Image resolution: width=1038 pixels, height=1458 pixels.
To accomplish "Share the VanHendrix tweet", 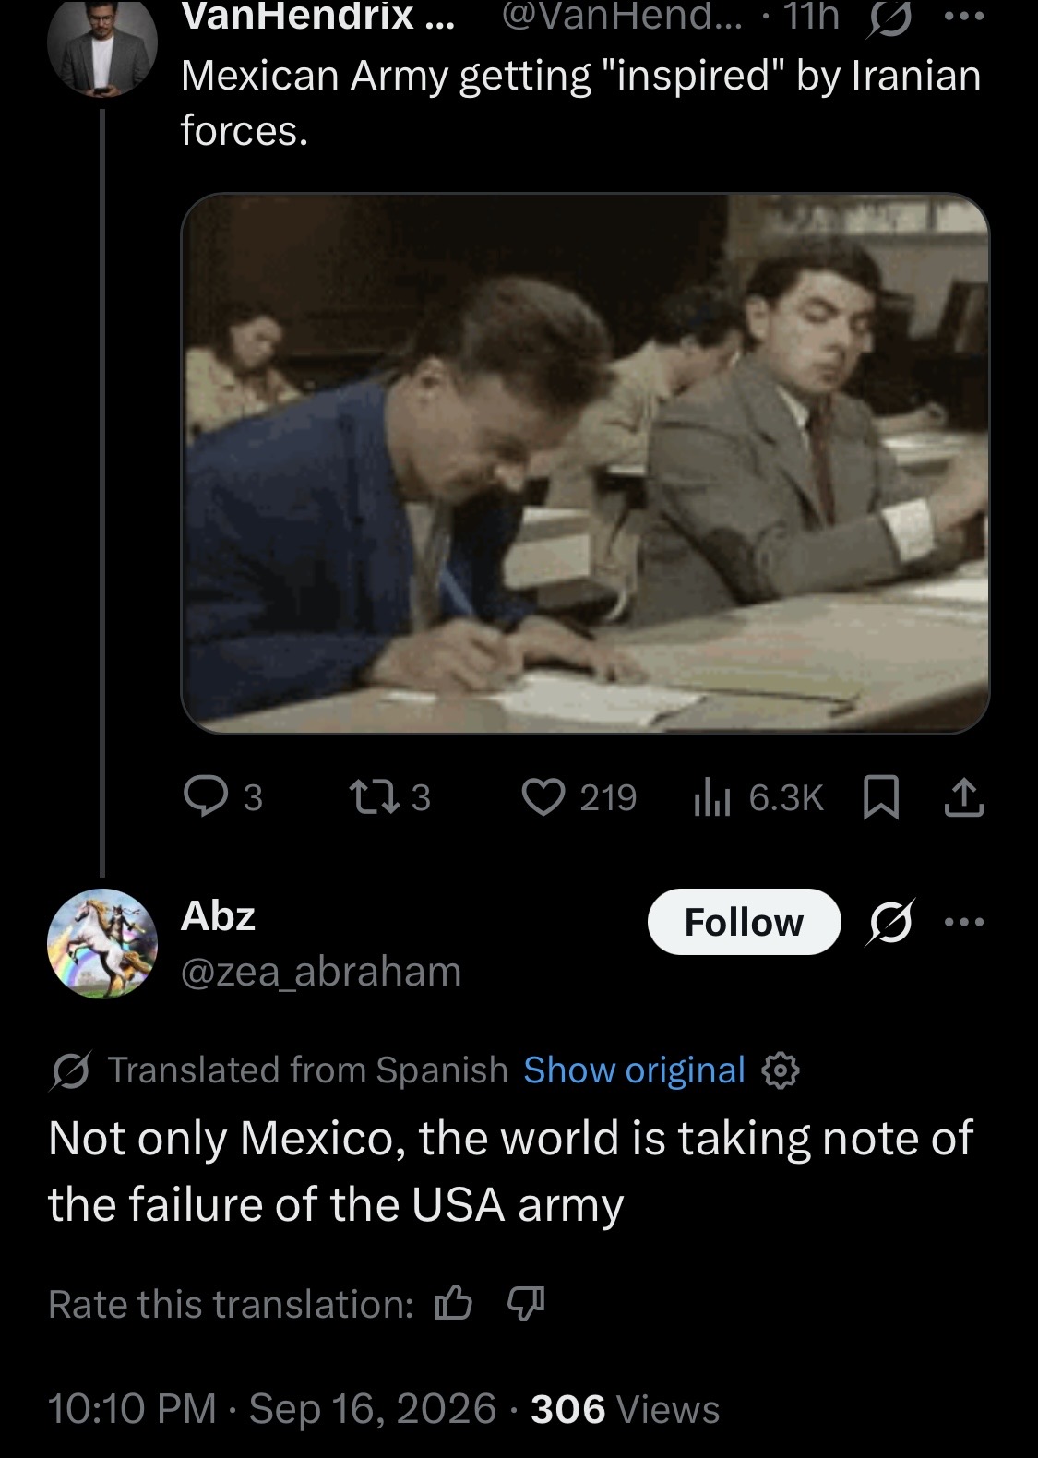I will pos(964,798).
